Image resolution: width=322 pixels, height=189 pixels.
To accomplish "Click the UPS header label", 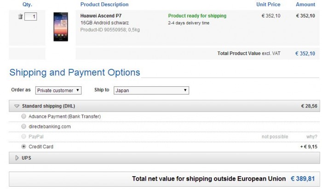I will [27, 158].
